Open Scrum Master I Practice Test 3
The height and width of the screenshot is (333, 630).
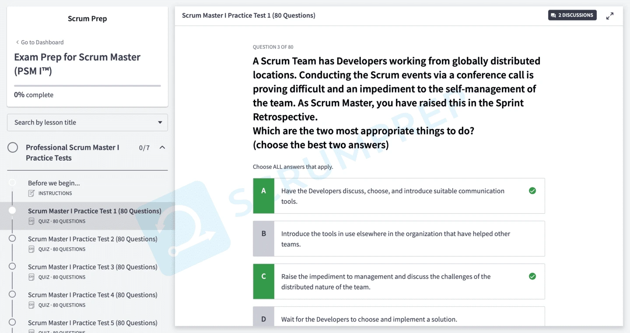pos(92,267)
